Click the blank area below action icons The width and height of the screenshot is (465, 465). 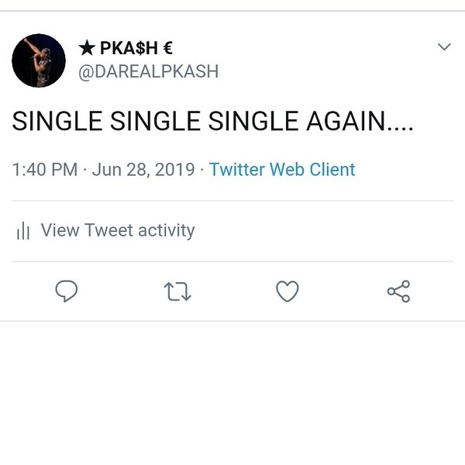[x=232, y=387]
